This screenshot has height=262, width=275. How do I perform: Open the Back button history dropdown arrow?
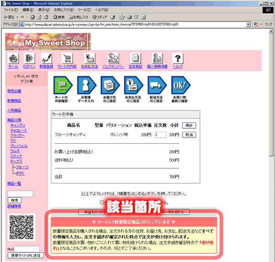point(17,17)
